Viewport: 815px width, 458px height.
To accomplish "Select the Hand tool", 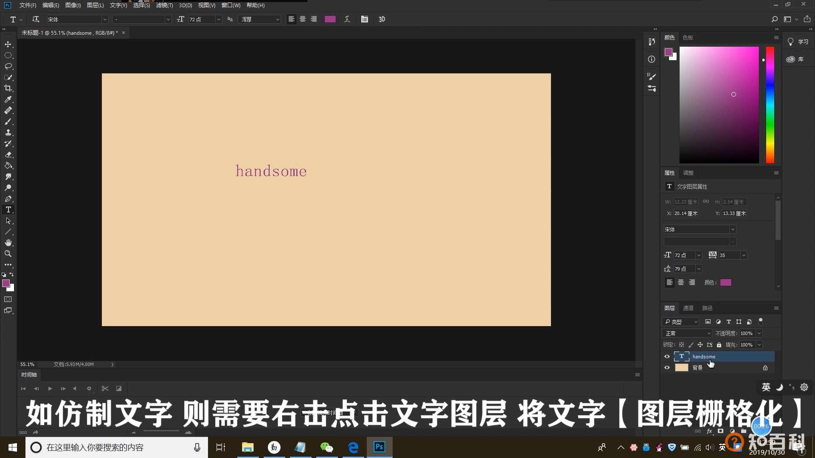I will 8,243.
